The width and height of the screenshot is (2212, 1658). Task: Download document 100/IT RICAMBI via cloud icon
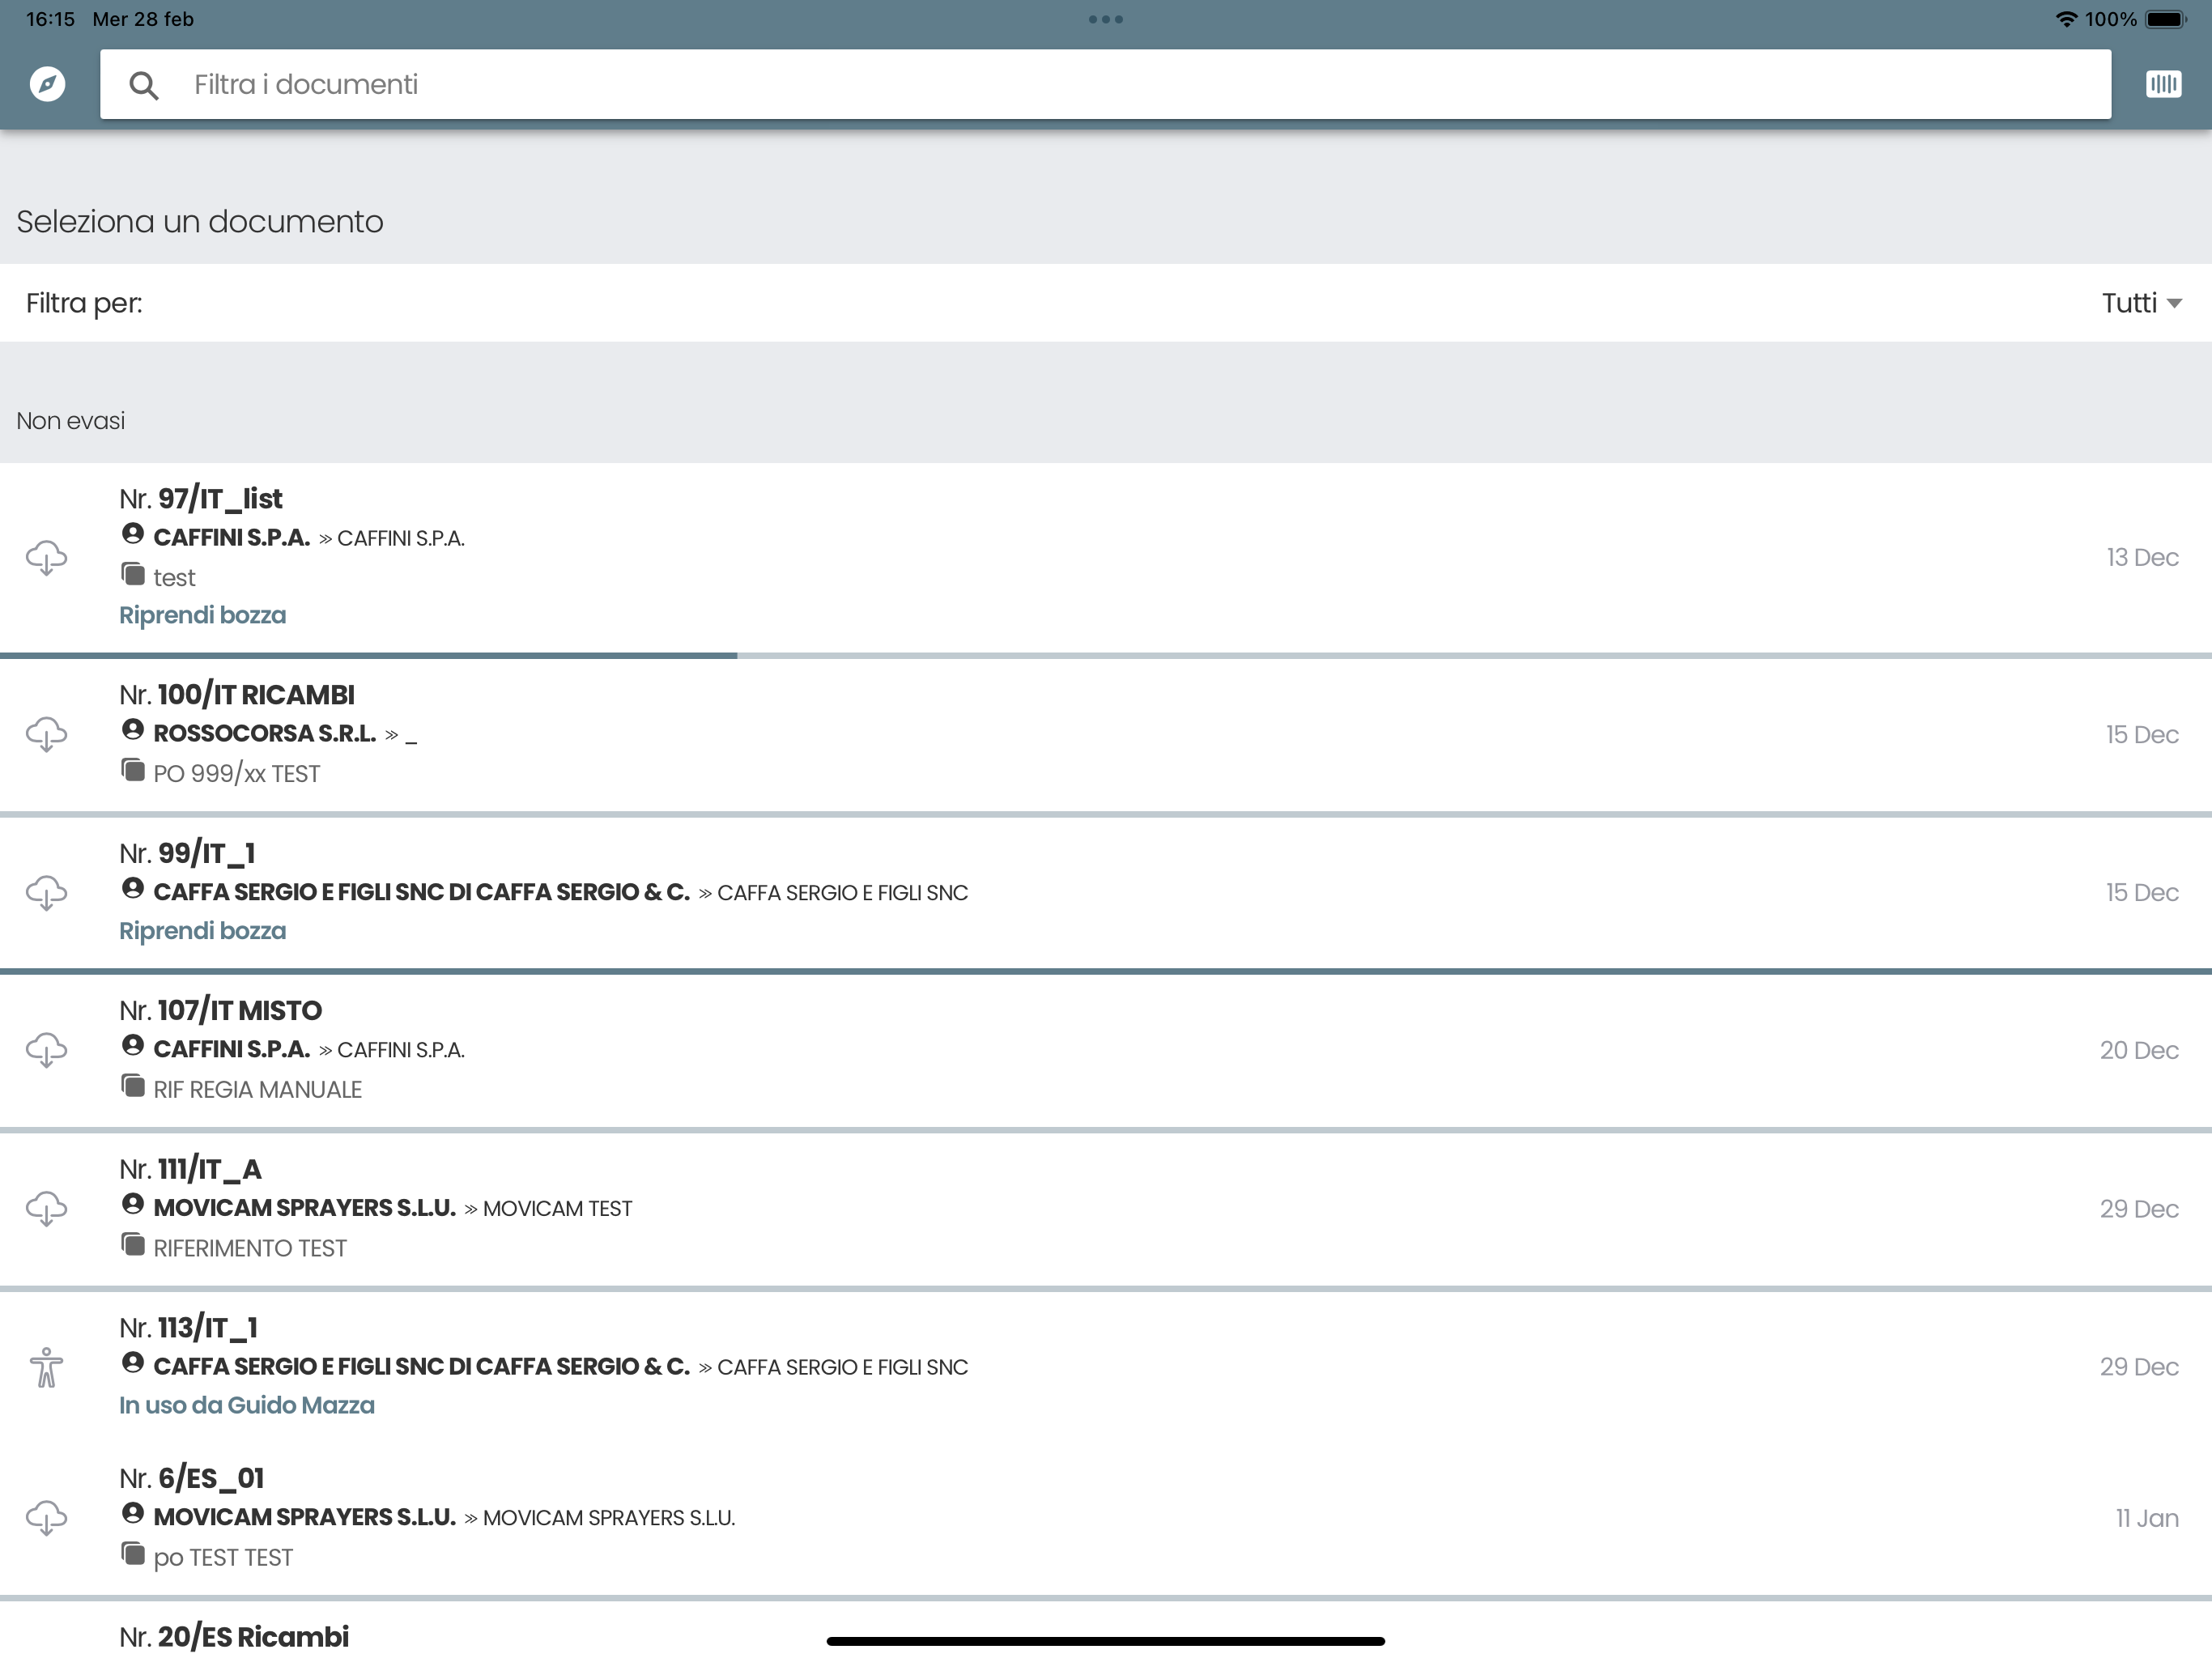pyautogui.click(x=46, y=734)
